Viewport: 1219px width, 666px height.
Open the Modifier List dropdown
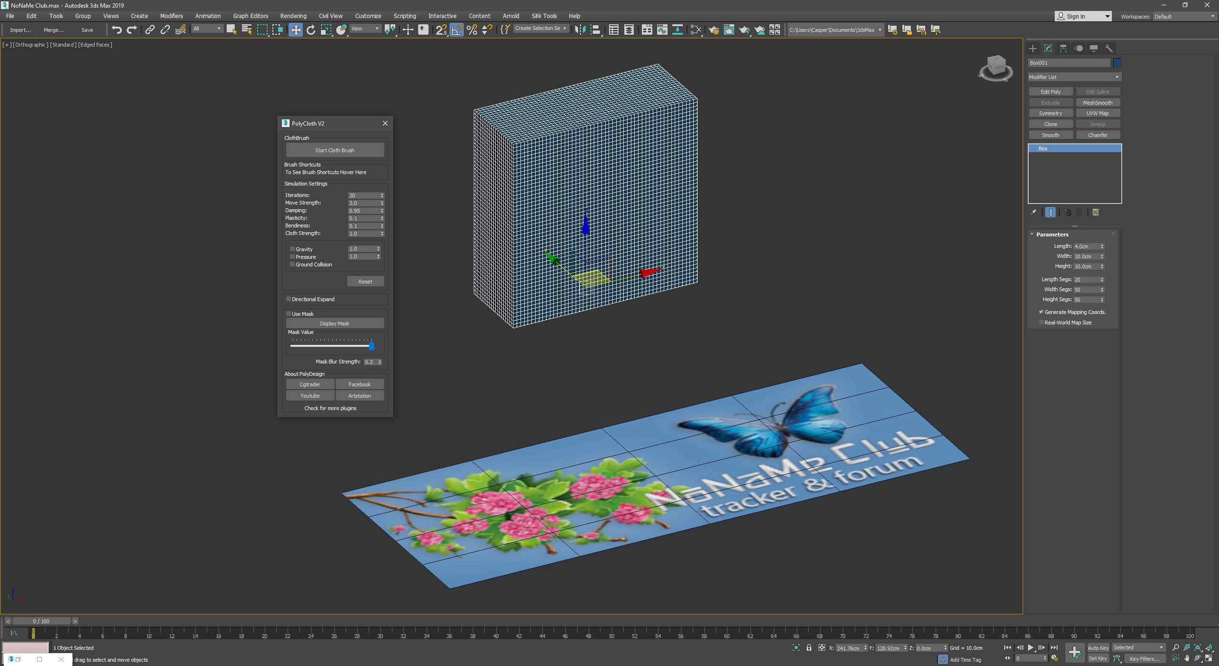click(x=1074, y=77)
